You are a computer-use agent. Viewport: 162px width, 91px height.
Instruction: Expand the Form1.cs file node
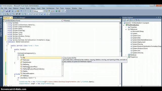click(x=126, y=55)
